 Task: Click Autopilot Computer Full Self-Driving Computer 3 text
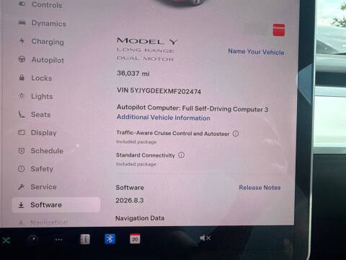[x=192, y=108]
